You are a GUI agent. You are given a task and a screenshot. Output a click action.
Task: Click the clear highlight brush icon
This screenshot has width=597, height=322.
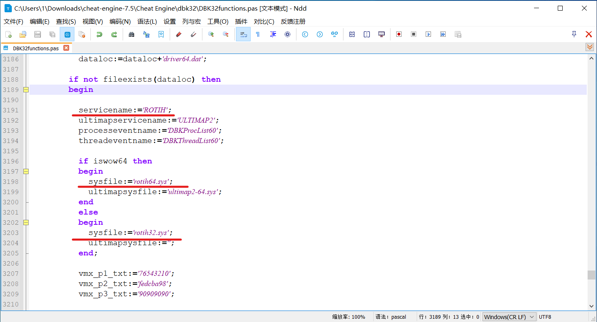click(193, 34)
